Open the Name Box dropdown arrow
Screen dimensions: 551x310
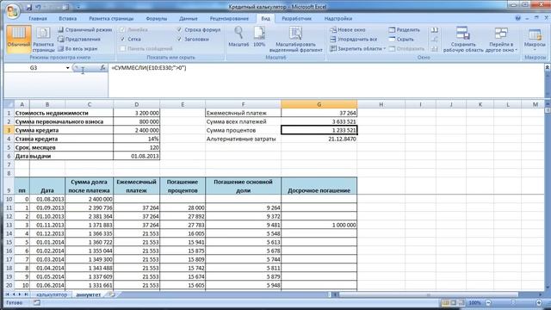point(67,68)
